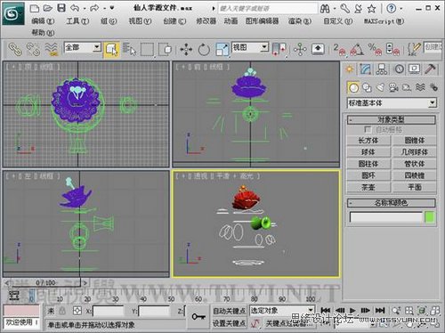Image resolution: width=445 pixels, height=333 pixels.
Task: Choose the Rectangular Selection Region tool
Action: click(147, 50)
